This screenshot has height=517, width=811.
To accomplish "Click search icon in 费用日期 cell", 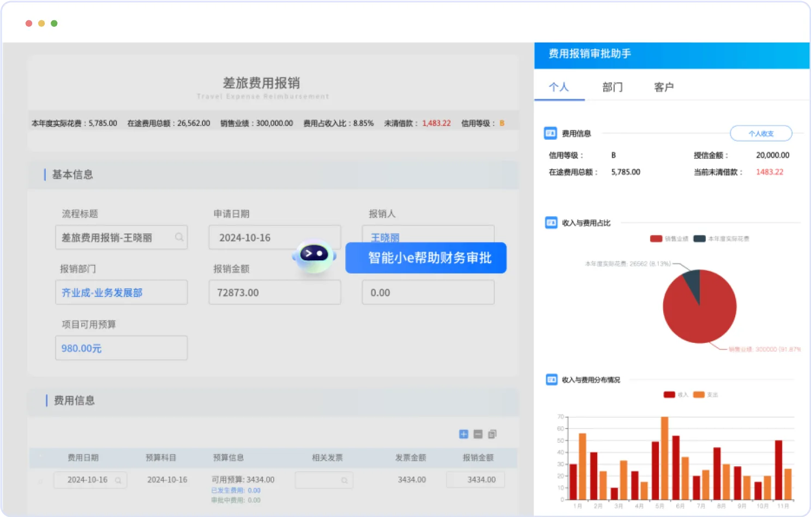I will click(x=118, y=480).
